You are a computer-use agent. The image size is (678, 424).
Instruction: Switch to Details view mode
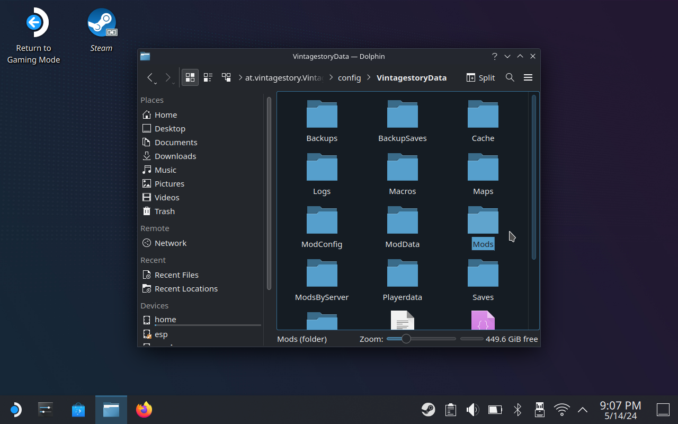tap(226, 77)
